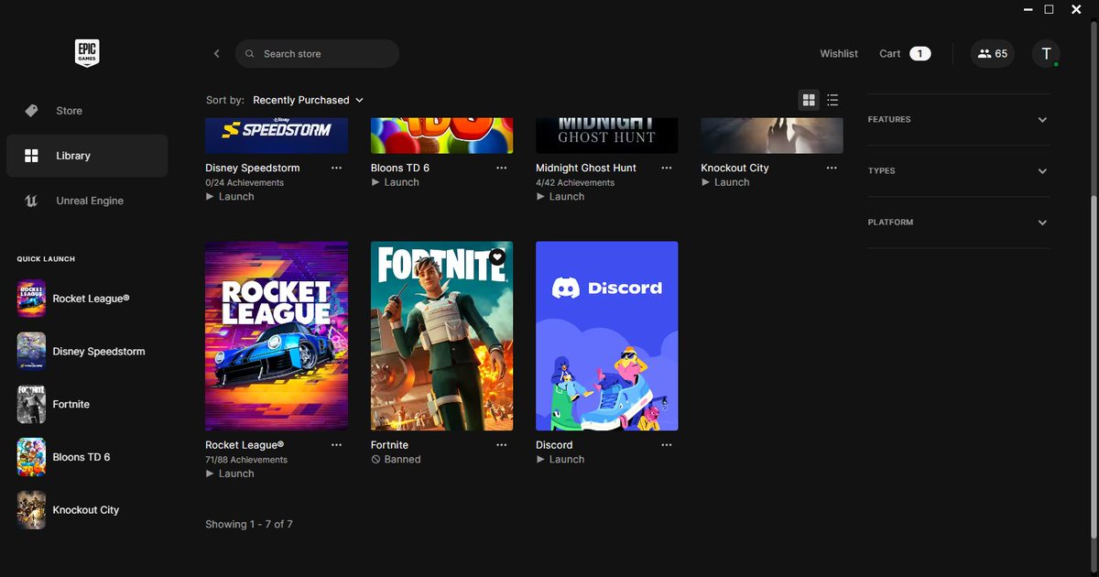
Task: Click the 0/24 Achievements text
Action: click(x=245, y=183)
